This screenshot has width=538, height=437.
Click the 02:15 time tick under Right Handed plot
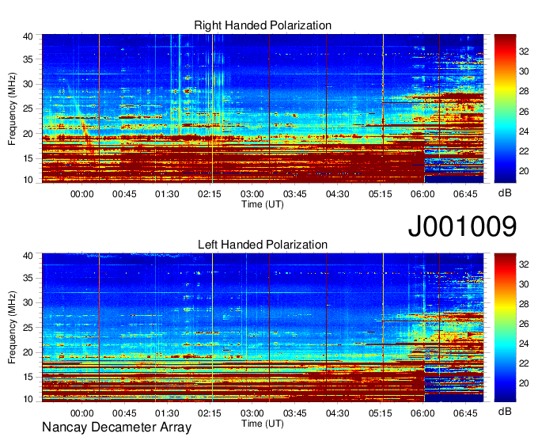(x=210, y=194)
